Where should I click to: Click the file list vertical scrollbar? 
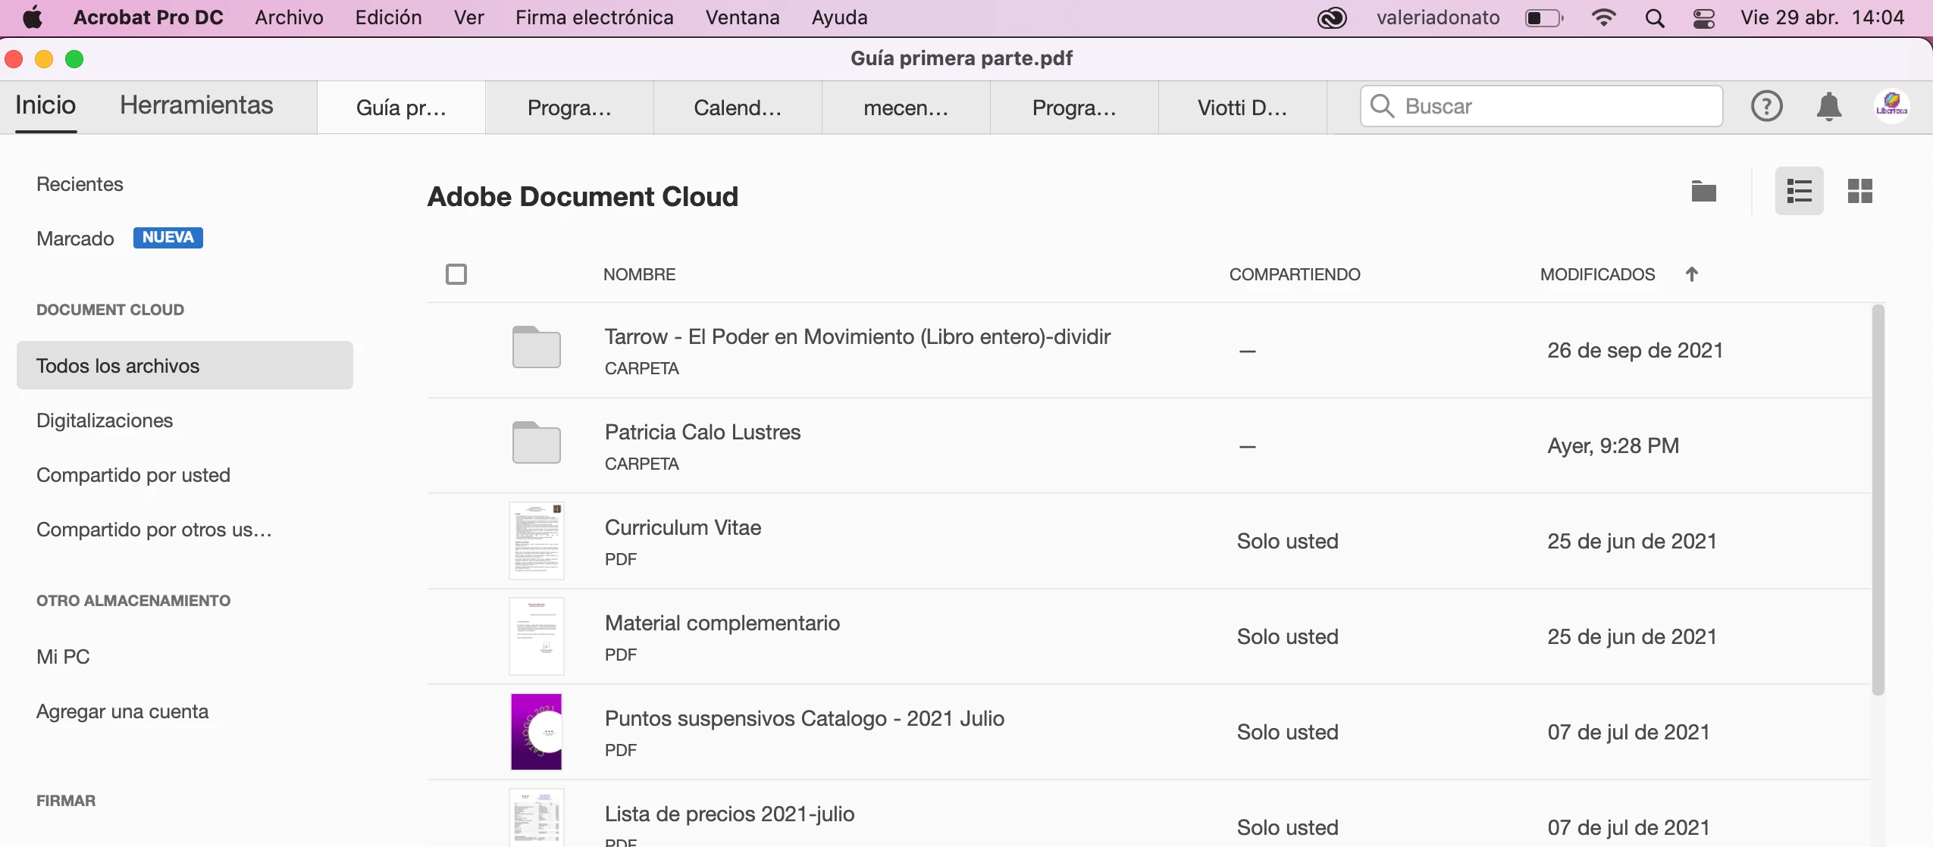coord(1877,500)
